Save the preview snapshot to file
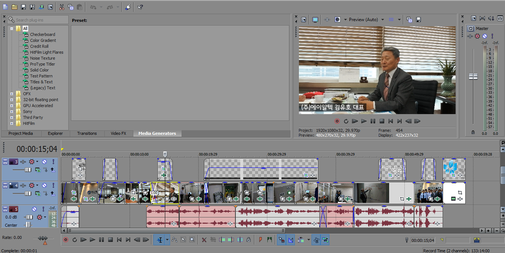This screenshot has width=505, height=253. 419,20
